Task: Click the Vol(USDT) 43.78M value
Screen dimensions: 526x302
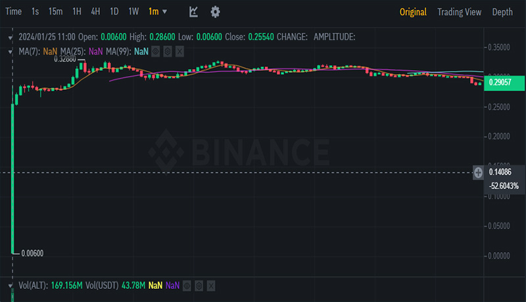Action: click(133, 286)
